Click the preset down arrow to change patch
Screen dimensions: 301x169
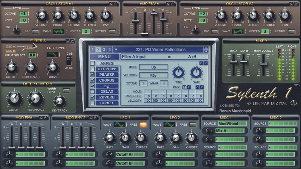coord(206,51)
